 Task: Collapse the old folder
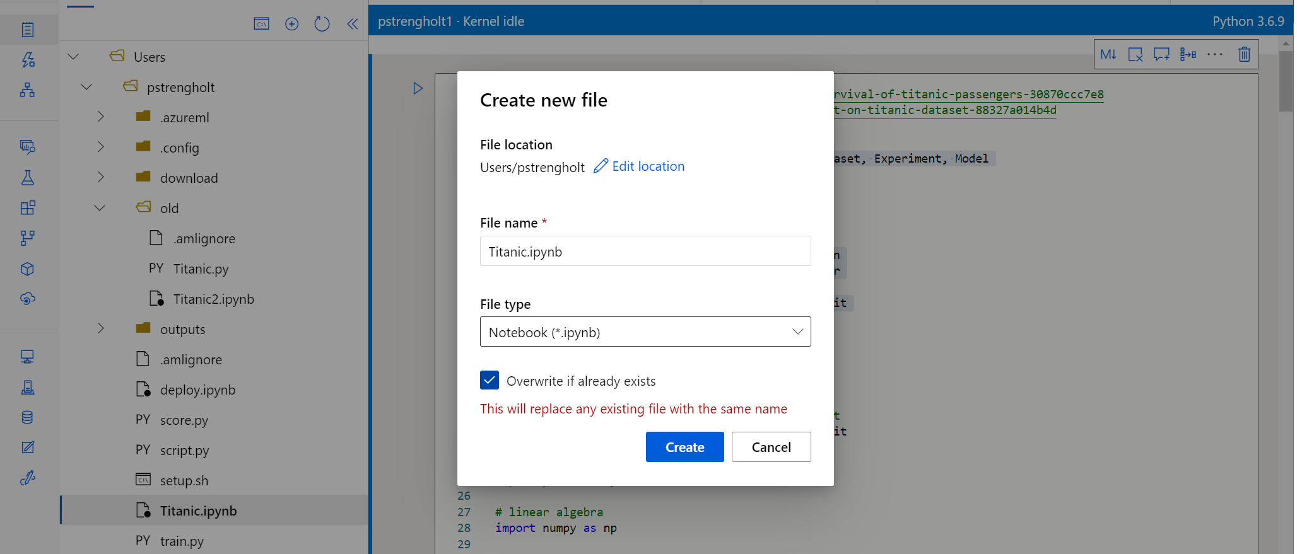[x=100, y=208]
